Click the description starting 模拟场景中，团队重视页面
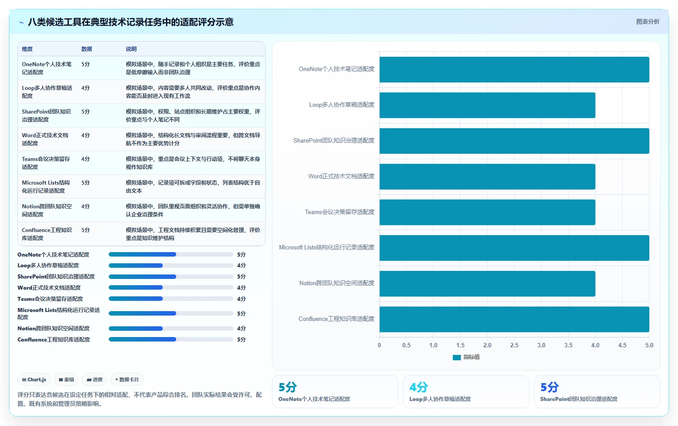 click(x=193, y=211)
